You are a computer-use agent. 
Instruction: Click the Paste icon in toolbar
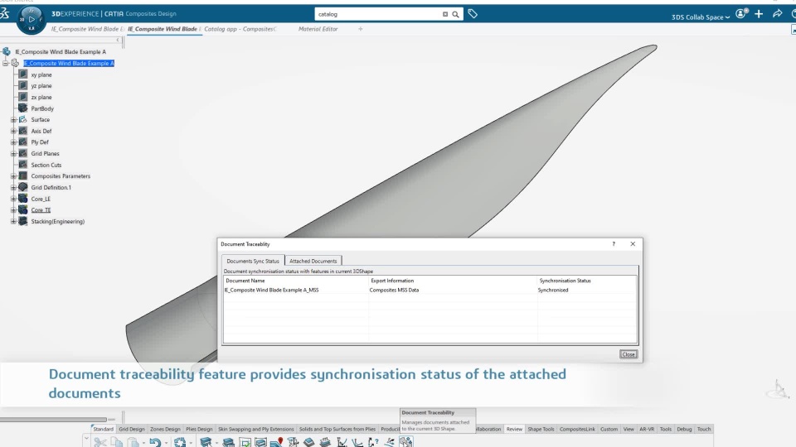[x=133, y=442]
